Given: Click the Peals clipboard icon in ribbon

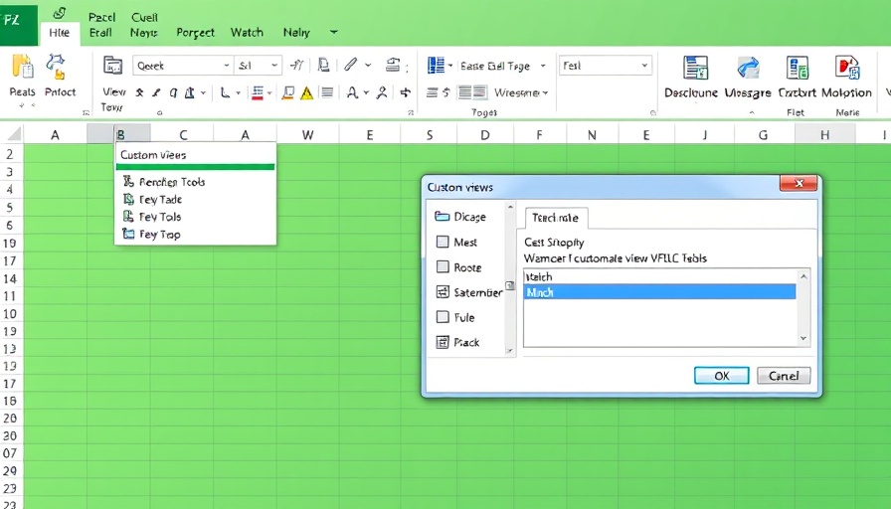Looking at the screenshot, I should pyautogui.click(x=22, y=68).
